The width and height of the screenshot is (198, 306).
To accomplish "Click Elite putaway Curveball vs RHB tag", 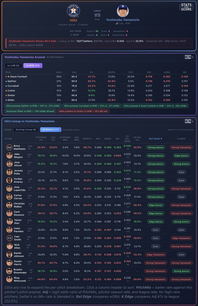I will (92, 106).
